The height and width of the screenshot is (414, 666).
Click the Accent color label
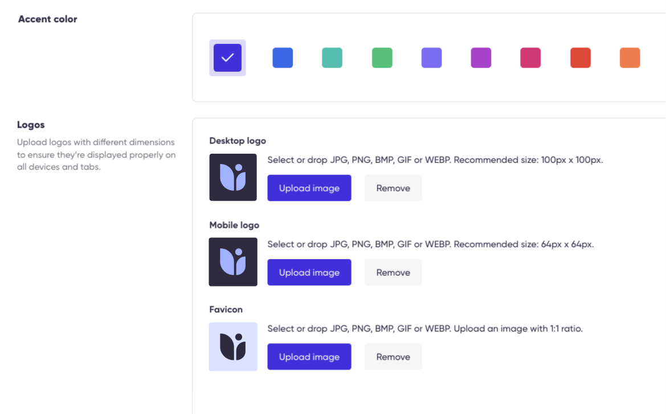[x=48, y=19]
